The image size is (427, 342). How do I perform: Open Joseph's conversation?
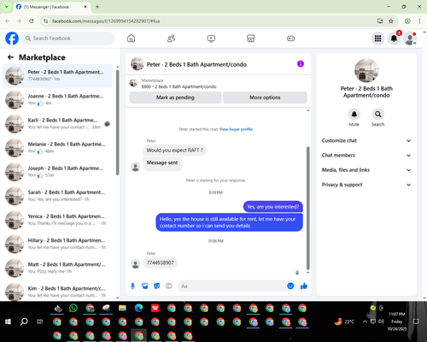point(57,172)
